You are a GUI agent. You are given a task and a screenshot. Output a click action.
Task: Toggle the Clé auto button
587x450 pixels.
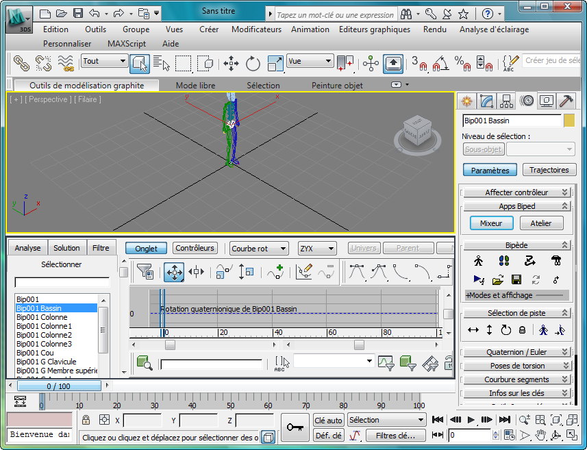point(328,421)
